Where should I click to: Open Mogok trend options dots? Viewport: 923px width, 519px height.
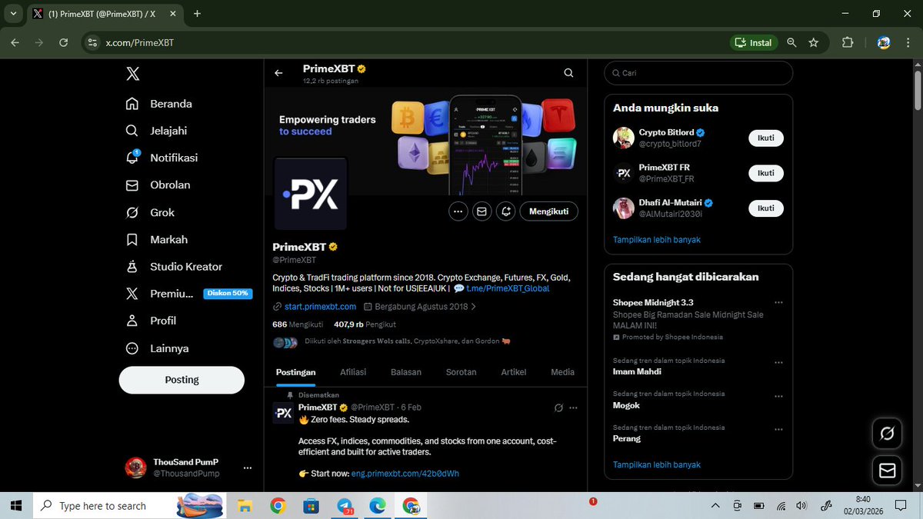point(779,396)
